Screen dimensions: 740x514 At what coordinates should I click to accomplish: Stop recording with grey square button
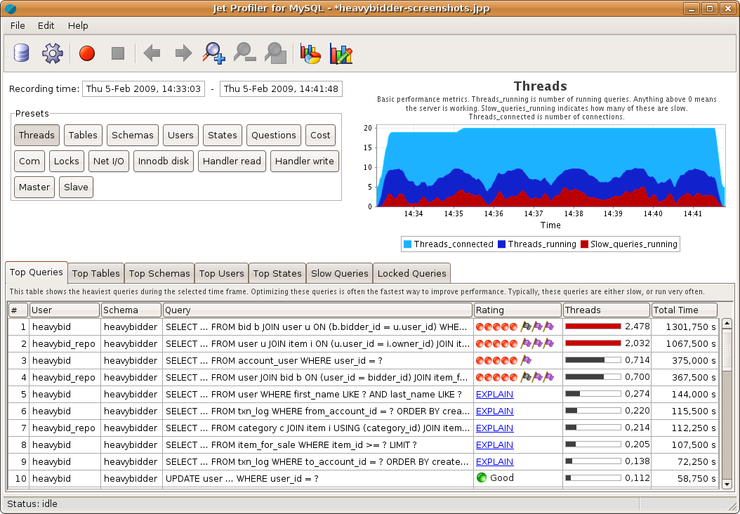coord(118,53)
